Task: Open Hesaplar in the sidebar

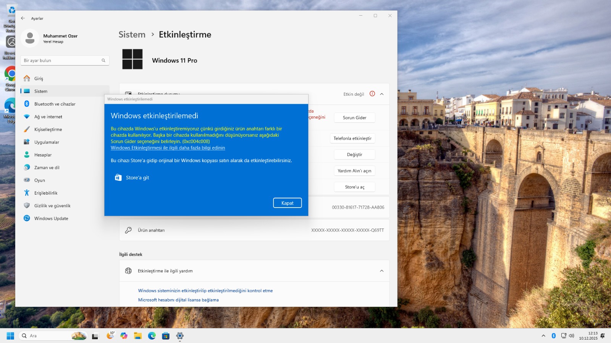Action: point(65,155)
